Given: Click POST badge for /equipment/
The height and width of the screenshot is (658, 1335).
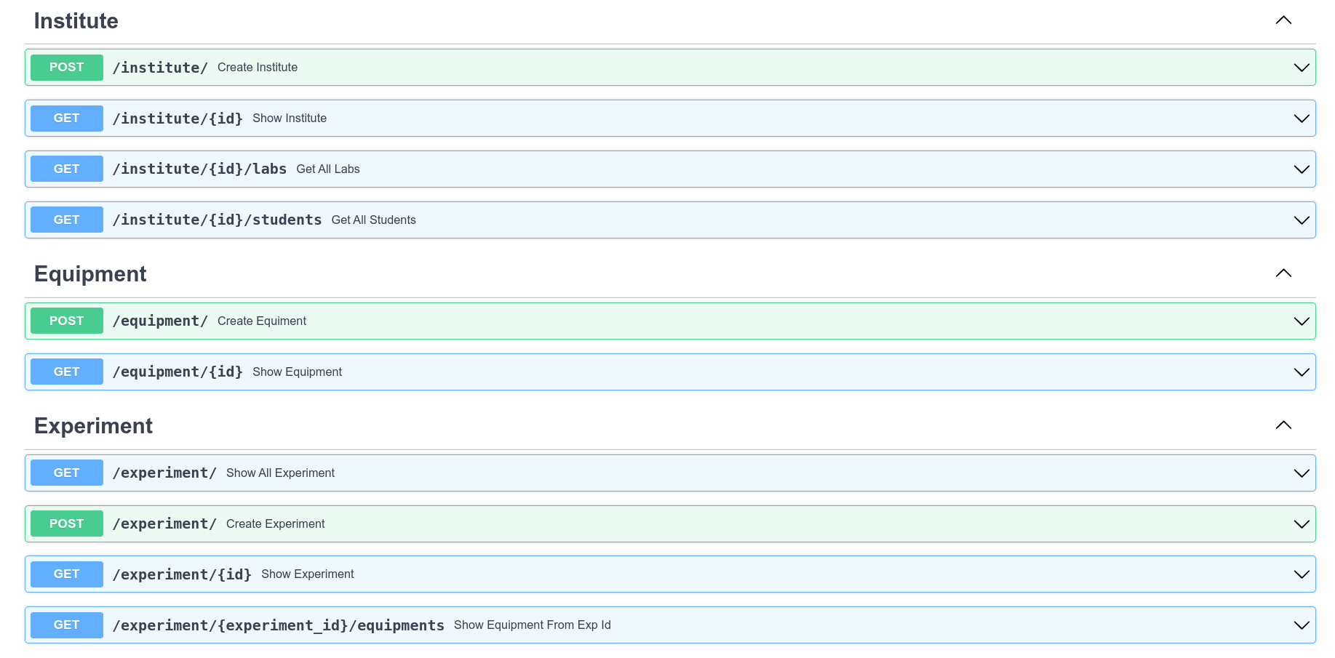Looking at the screenshot, I should 67,321.
